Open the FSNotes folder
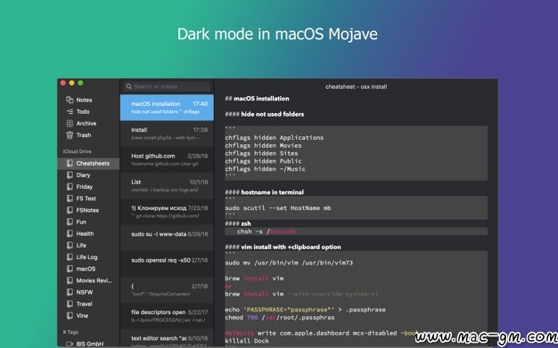This screenshot has width=558, height=348. click(x=88, y=210)
